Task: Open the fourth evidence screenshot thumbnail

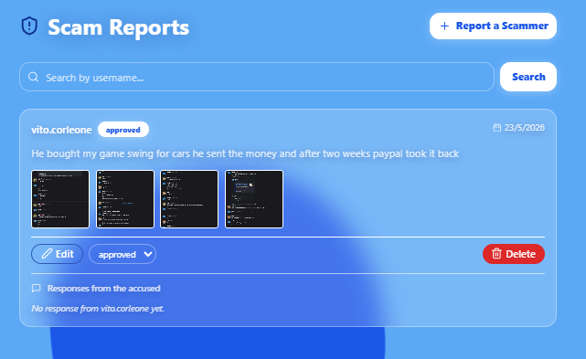Action: (x=254, y=199)
